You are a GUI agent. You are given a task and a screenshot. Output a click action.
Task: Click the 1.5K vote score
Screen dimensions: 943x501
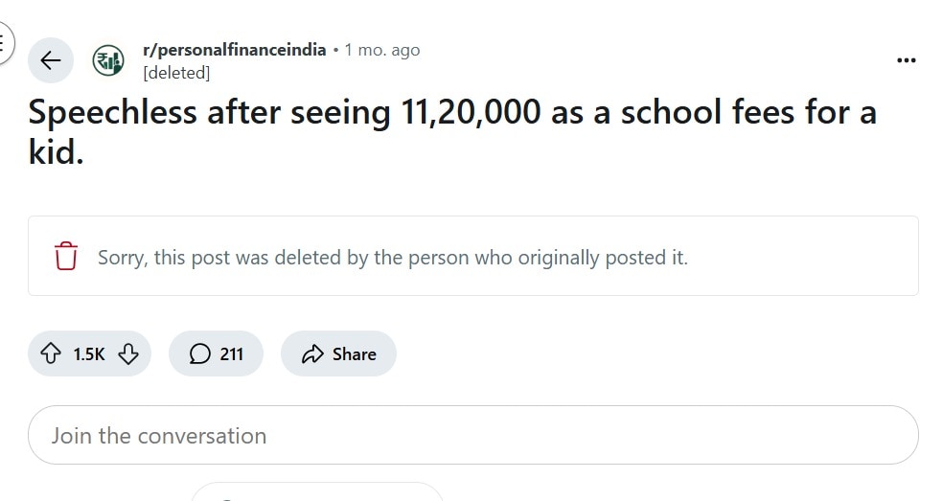pos(89,354)
